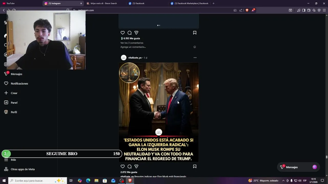The width and height of the screenshot is (328, 184).
Task: Open more options for vitalizate_ya post
Action: point(195,57)
